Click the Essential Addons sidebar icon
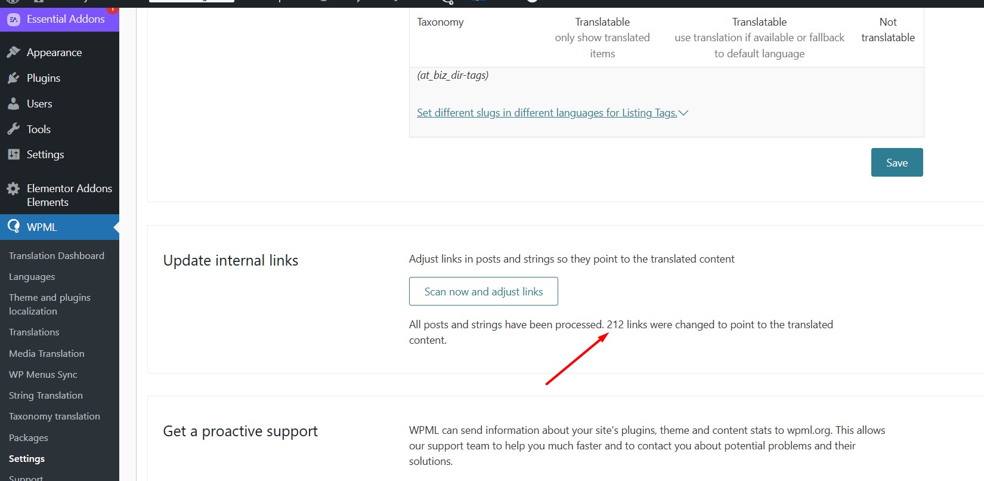 tap(13, 19)
